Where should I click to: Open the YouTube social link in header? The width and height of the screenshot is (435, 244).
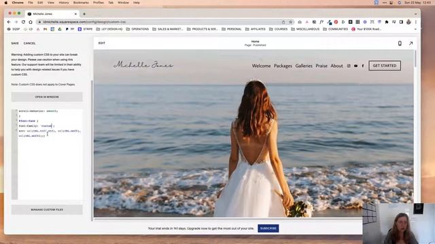[x=355, y=66]
